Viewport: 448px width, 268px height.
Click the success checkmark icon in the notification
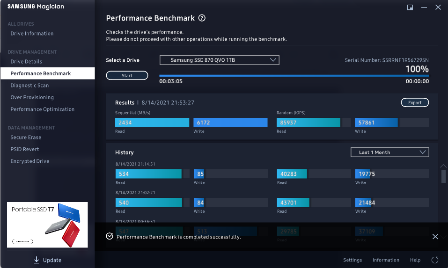(x=110, y=236)
